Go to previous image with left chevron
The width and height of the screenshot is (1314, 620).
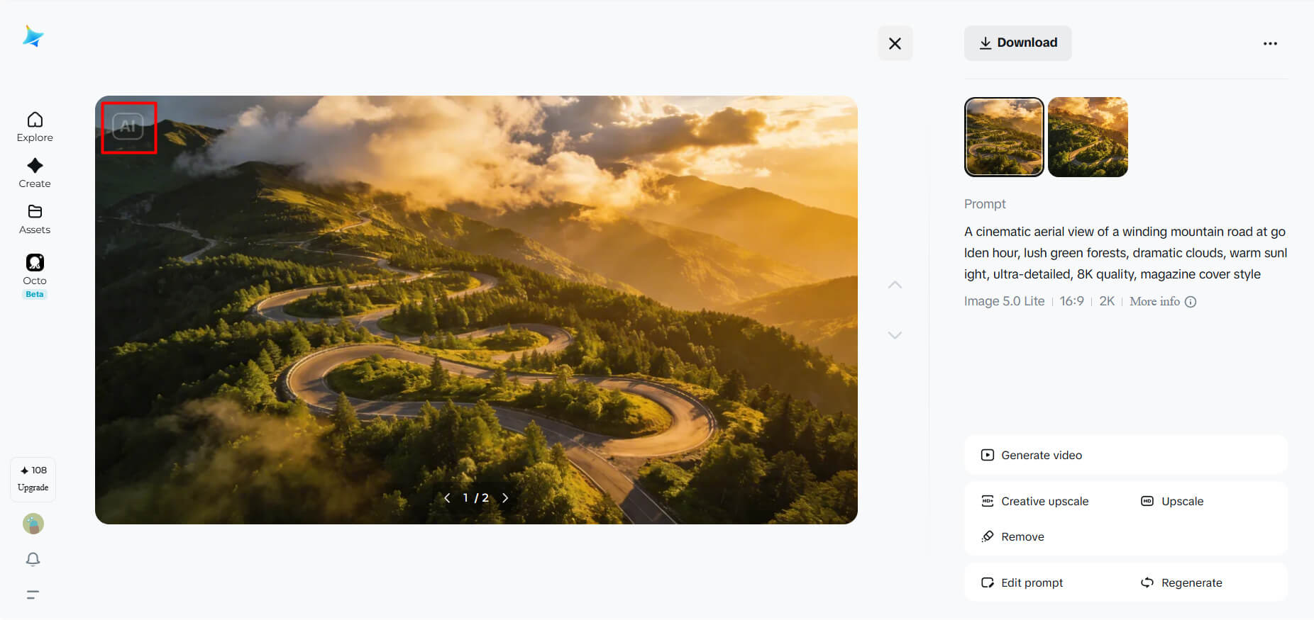pyautogui.click(x=447, y=497)
